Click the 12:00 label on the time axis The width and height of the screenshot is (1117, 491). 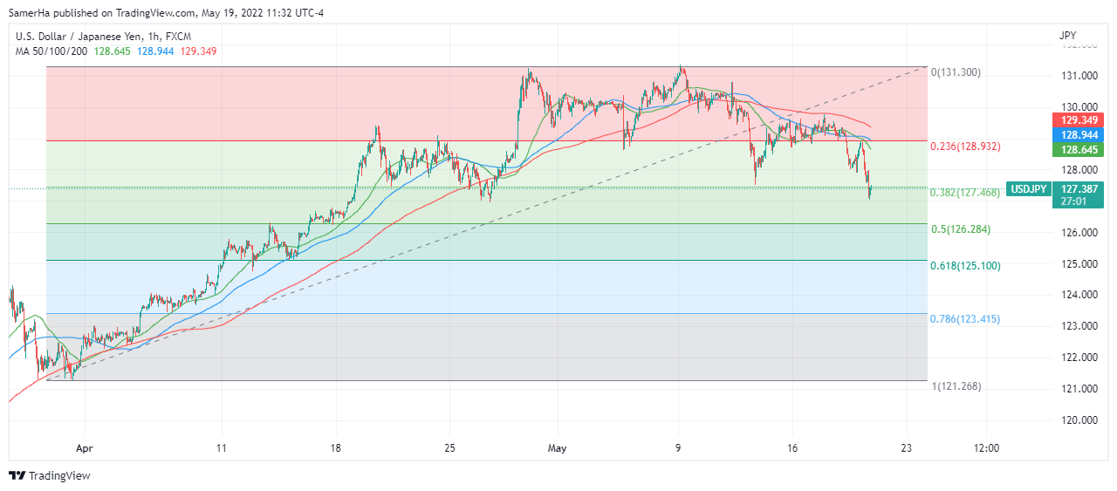(986, 448)
